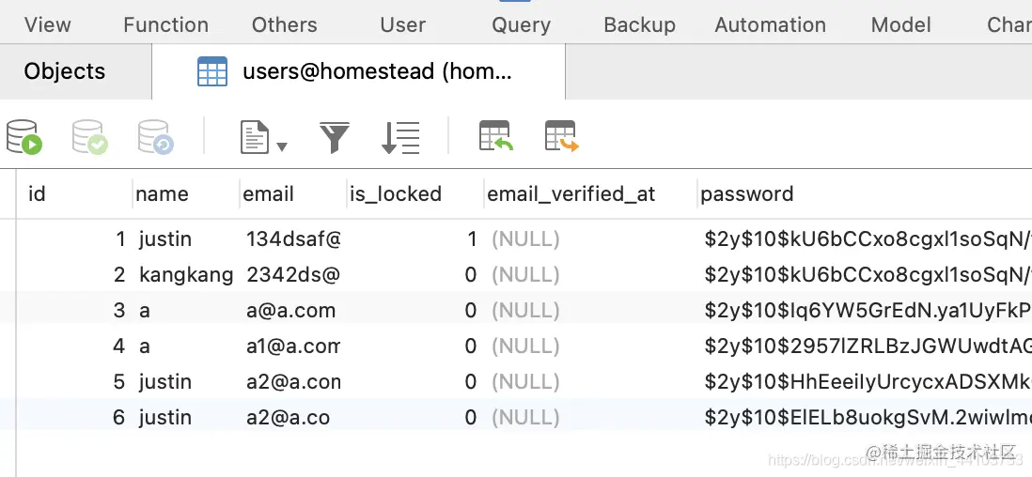Click the a@a.com email cell
This screenshot has height=477, width=1032.
(289, 311)
